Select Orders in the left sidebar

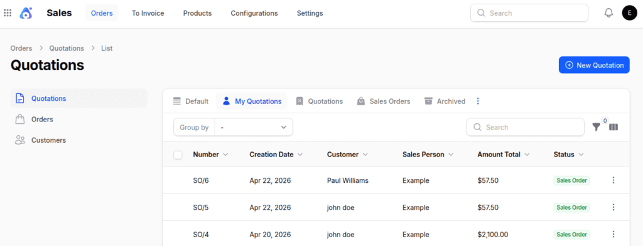pyautogui.click(x=78, y=120)
